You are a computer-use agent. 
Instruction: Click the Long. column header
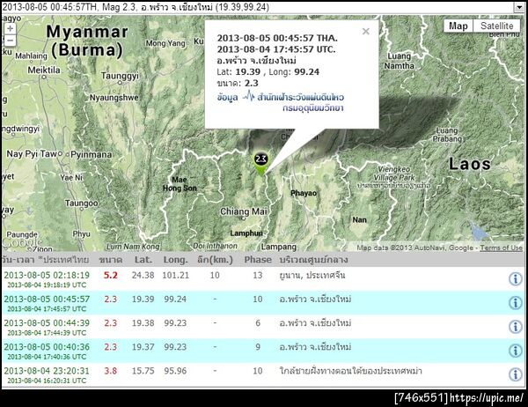tap(175, 260)
